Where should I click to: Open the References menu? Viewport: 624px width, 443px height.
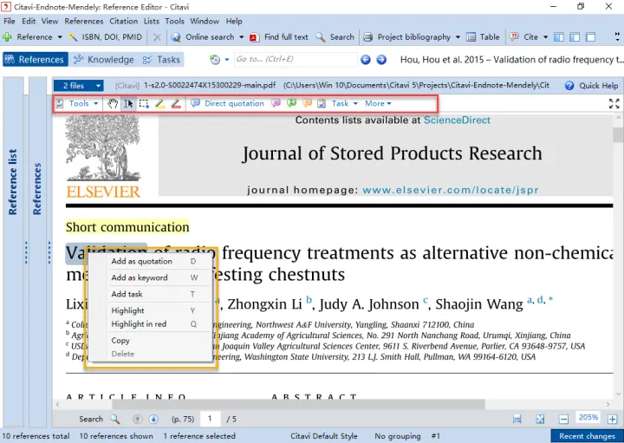coord(83,21)
